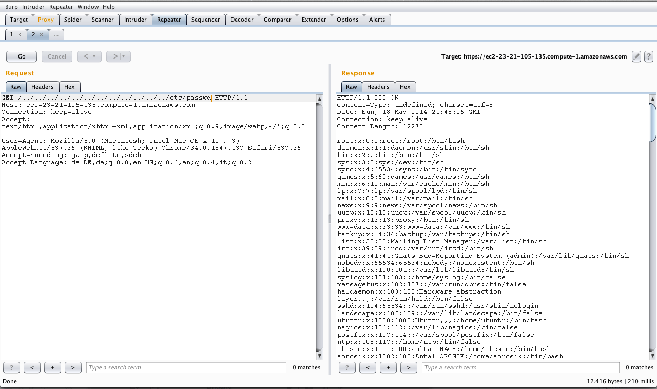Open the Intruder menu
The image size is (657, 389).
(x=33, y=7)
